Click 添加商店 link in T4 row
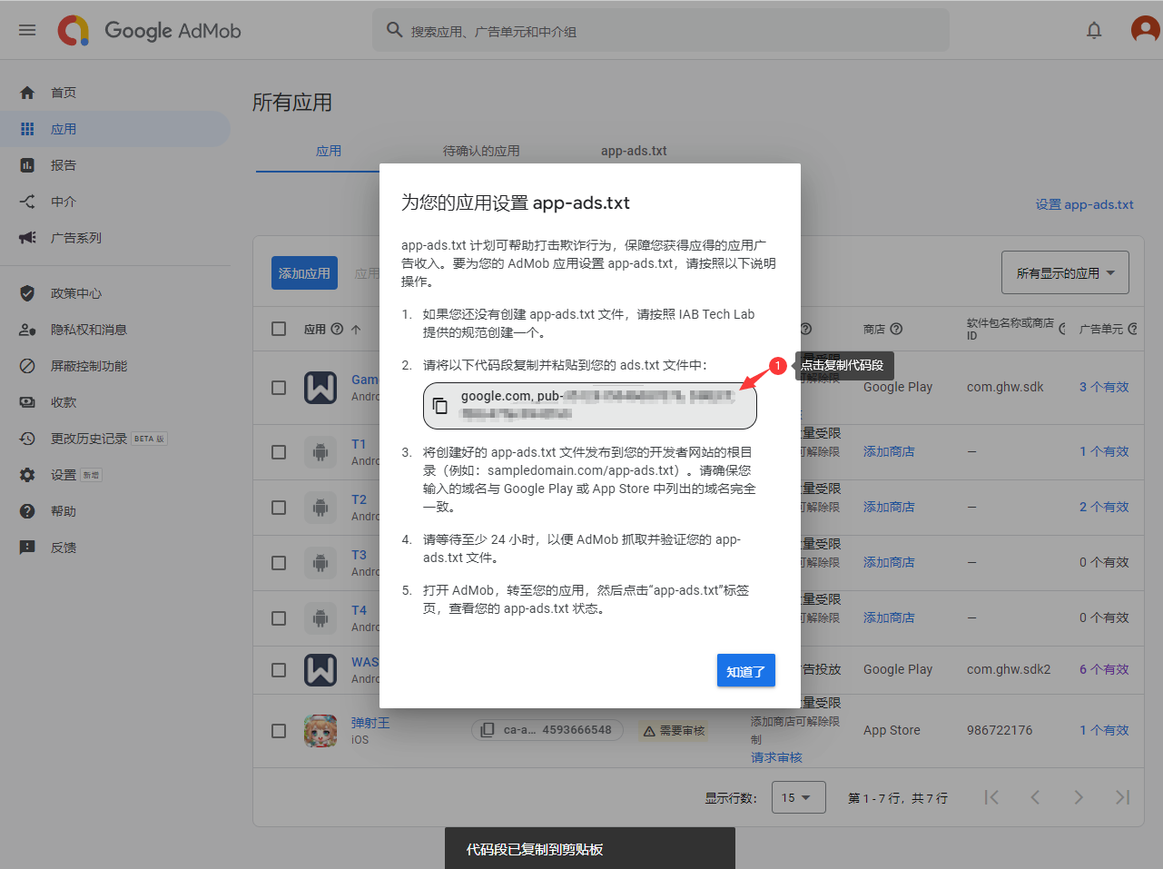 coord(889,617)
